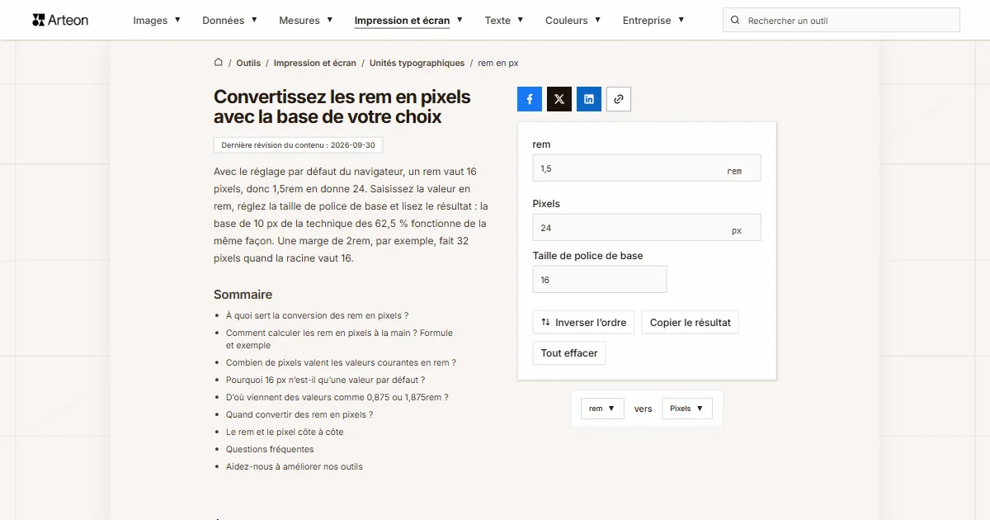Image resolution: width=990 pixels, height=520 pixels.
Task: Click the Pixels result field
Action: tap(647, 228)
